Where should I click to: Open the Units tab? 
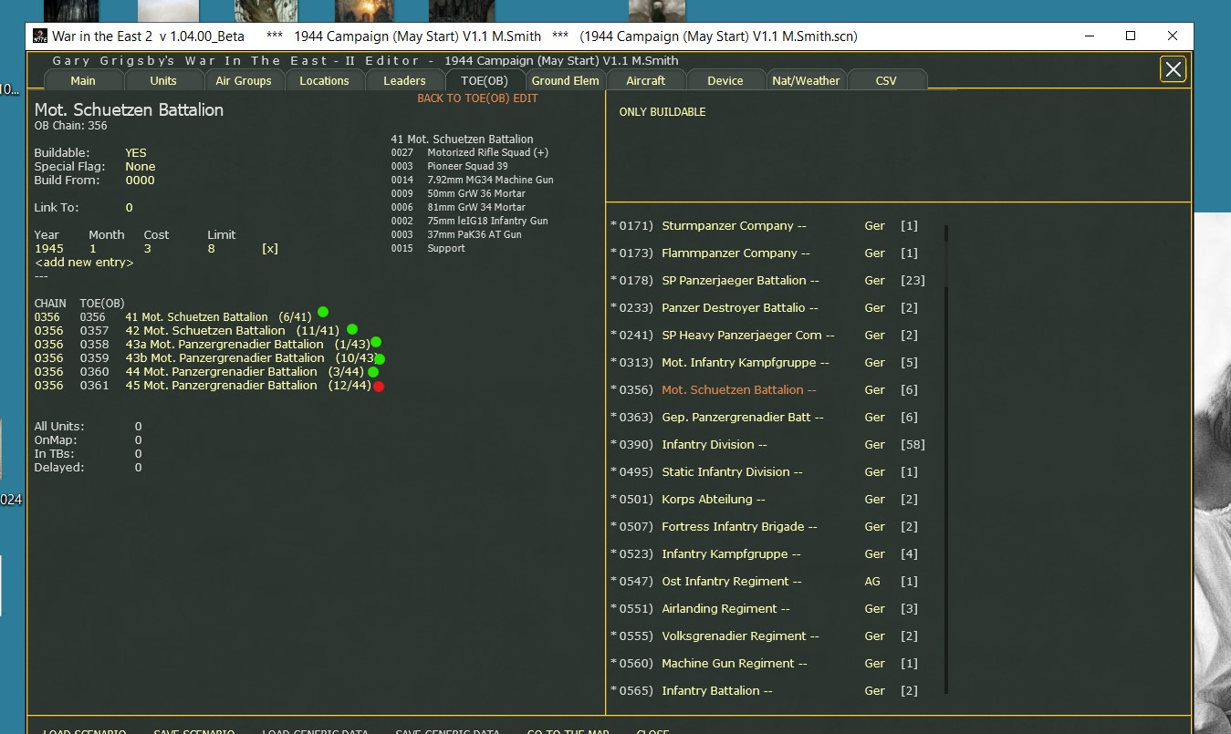tap(163, 80)
